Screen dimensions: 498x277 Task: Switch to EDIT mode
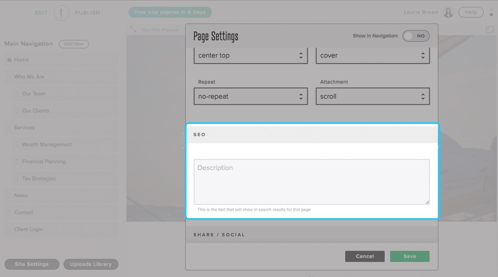coord(41,12)
